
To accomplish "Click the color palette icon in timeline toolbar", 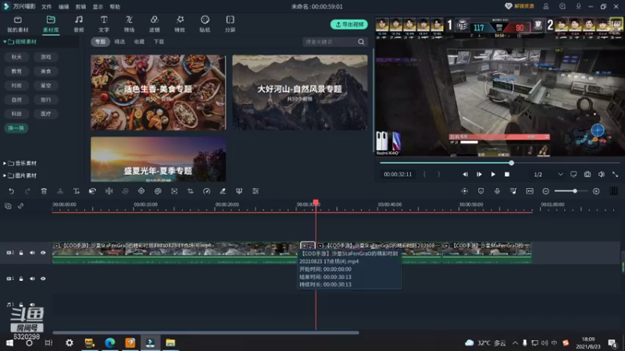I will point(158,191).
